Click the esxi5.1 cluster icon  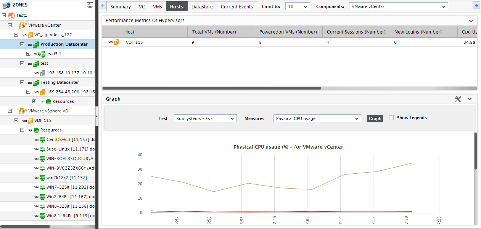[42, 54]
